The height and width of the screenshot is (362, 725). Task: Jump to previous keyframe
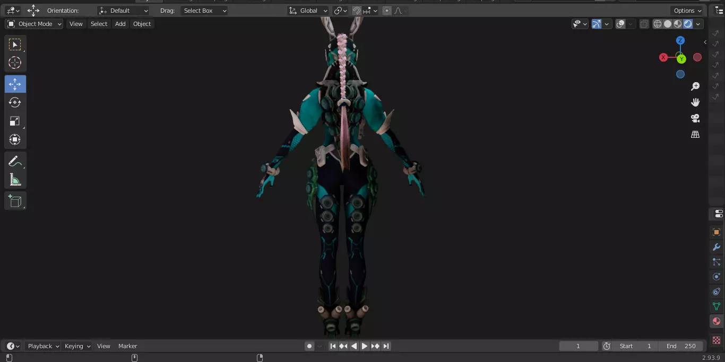click(343, 346)
